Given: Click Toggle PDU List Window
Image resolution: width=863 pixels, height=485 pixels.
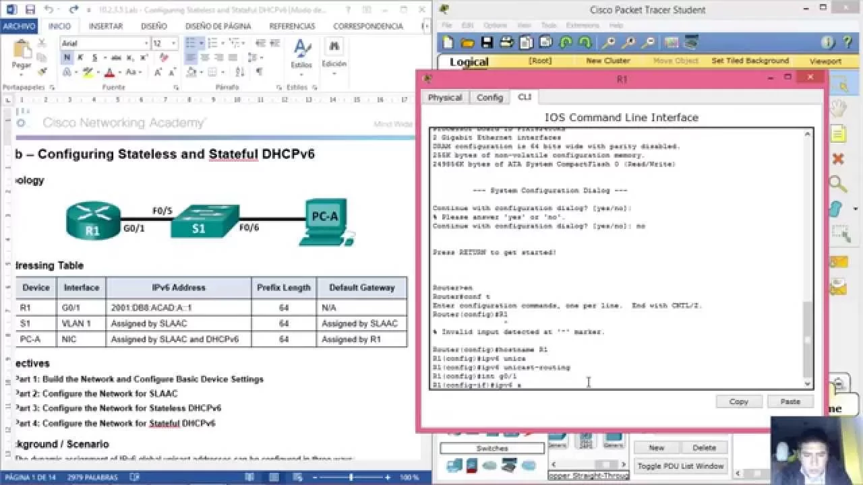Looking at the screenshot, I should point(680,465).
